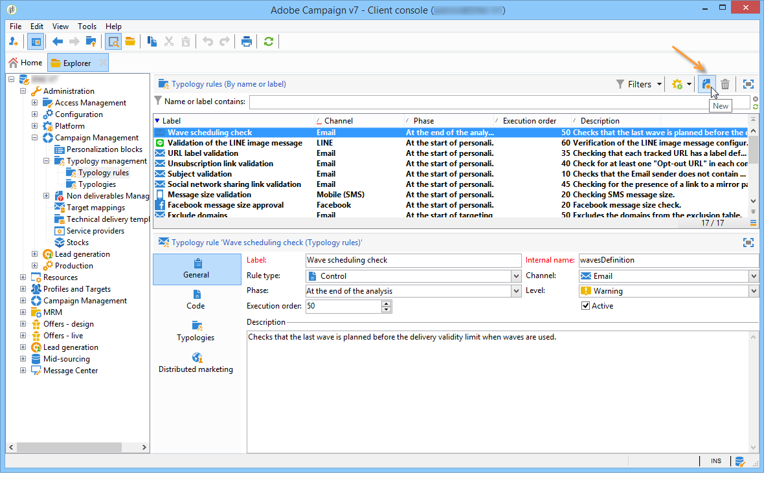
Task: Maximize the Wave scheduling check detail panel
Action: pos(748,243)
